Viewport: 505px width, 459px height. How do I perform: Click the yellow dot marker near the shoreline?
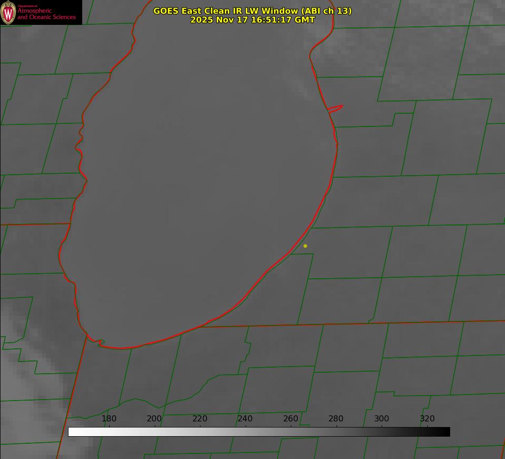[305, 246]
